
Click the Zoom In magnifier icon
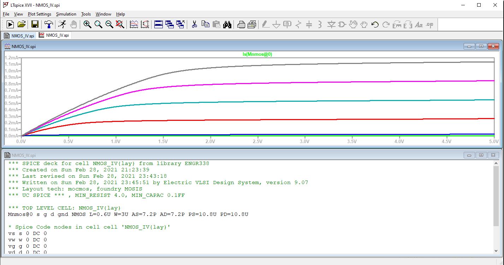click(87, 24)
